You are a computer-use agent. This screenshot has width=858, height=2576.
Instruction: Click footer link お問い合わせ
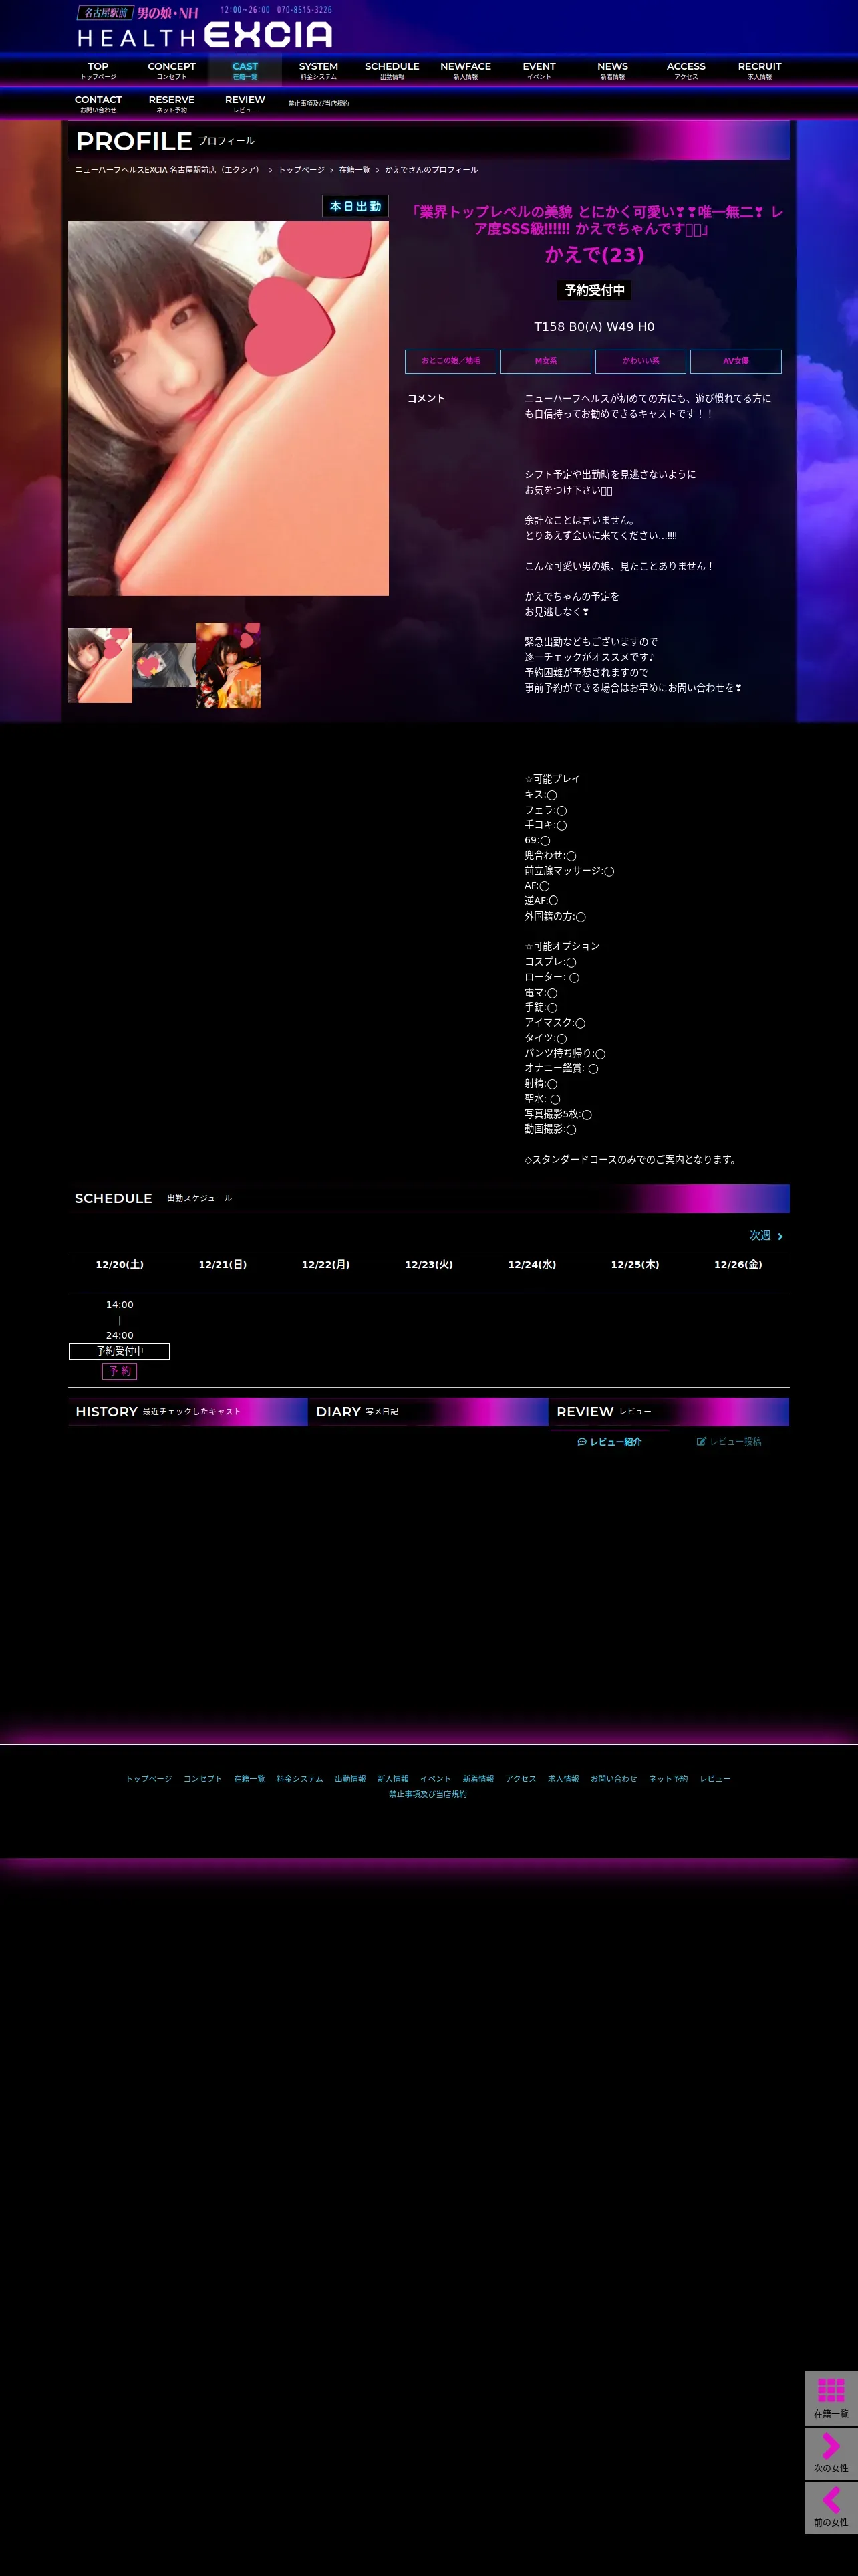613,1779
